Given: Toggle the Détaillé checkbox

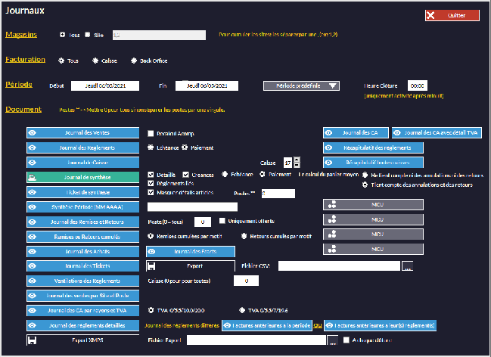Looking at the screenshot, I should tap(151, 174).
